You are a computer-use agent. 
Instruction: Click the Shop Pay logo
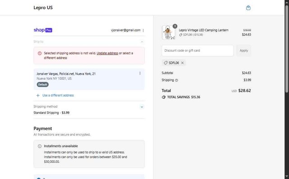point(43,30)
